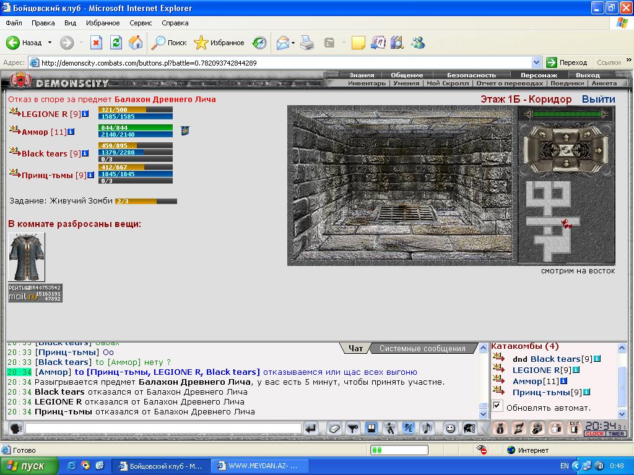
Task: Toggle the CLOCK mode button
Action: (x=594, y=434)
